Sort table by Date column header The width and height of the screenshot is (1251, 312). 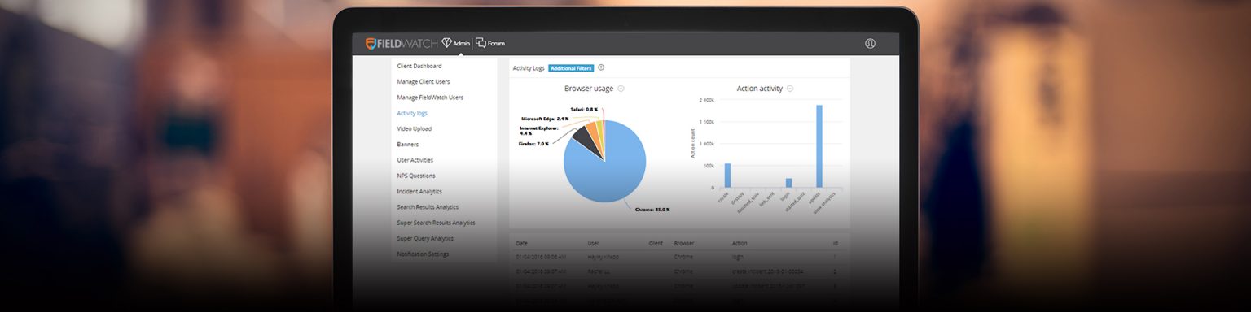point(522,243)
